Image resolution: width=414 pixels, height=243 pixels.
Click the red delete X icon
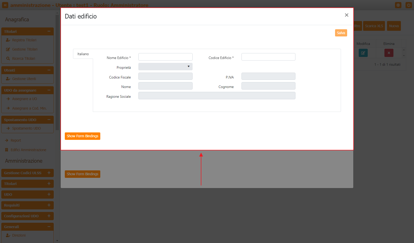coord(389,53)
